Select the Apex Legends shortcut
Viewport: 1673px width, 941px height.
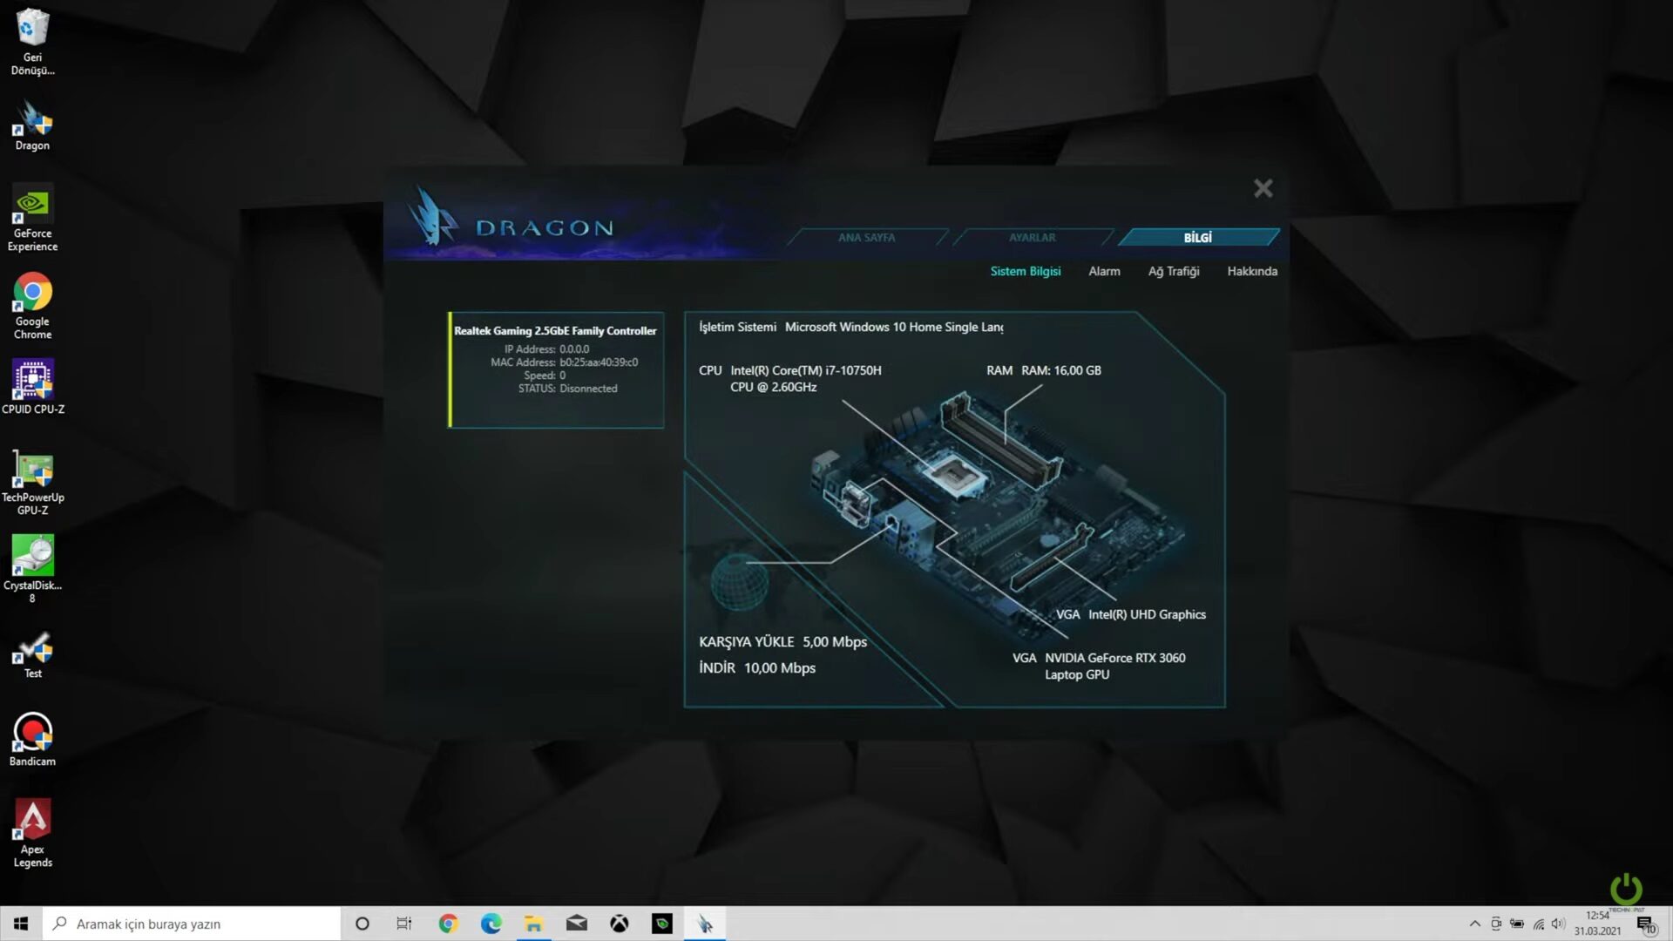[32, 831]
